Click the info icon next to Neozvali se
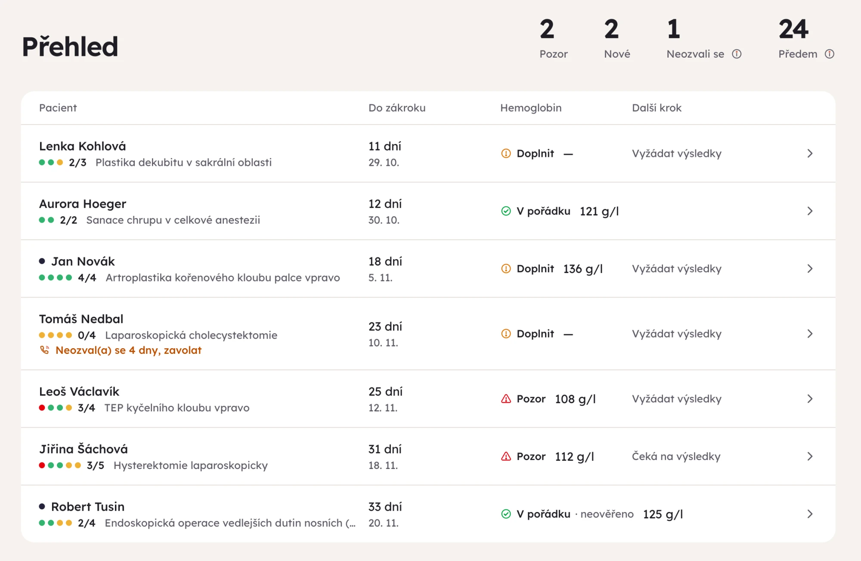Screen dimensions: 861x561 (737, 54)
